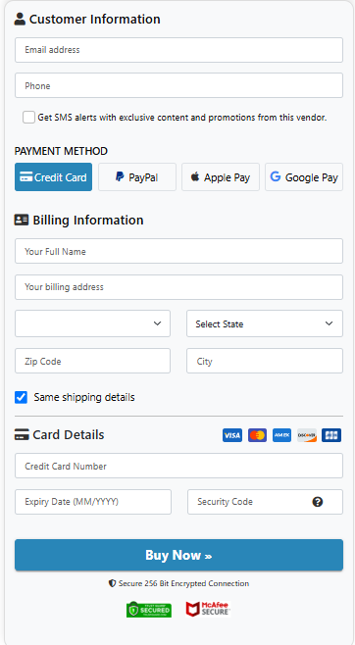Viewport: 355px width, 645px height.
Task: Enable SMS alerts checkbox
Action: [28, 118]
